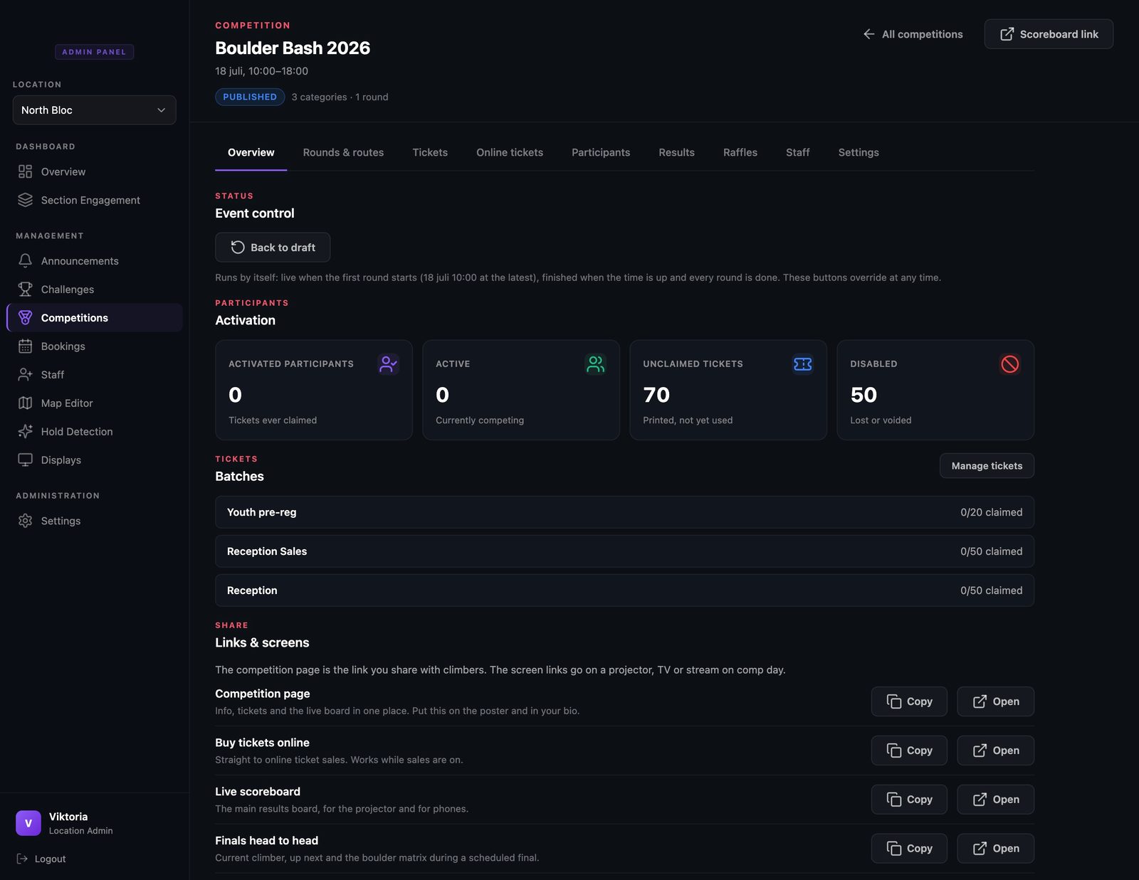Click the PUBLISHED status badge

(250, 97)
